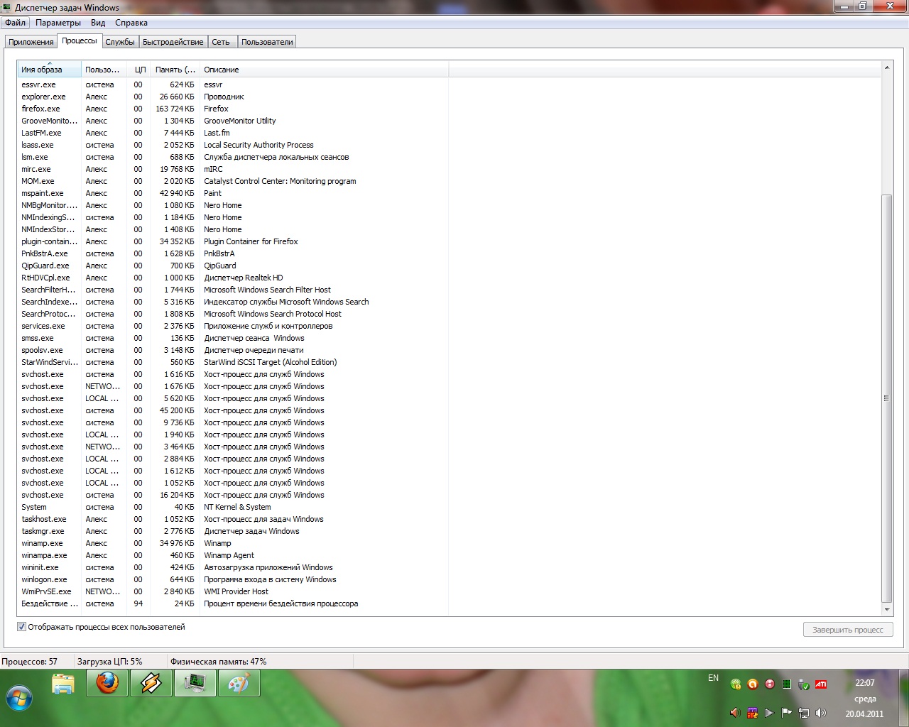Click the white speaker volume tray icon

pos(821,713)
